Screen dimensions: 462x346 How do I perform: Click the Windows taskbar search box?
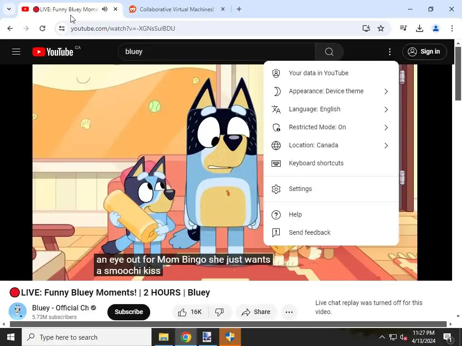click(87, 337)
